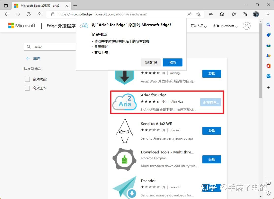Click 获取 for xudong's Aria2 extension
Image resolution: width=274 pixels, height=199 pixels.
coord(212,74)
